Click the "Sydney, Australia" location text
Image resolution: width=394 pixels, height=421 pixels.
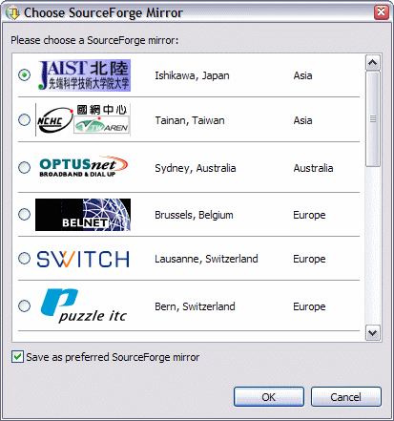click(196, 168)
